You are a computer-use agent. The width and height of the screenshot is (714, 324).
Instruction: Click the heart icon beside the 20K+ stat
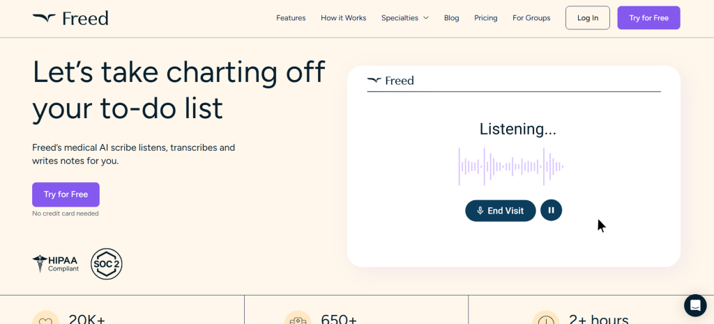pyautogui.click(x=46, y=318)
